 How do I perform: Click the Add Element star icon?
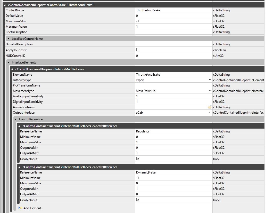(x=20, y=208)
